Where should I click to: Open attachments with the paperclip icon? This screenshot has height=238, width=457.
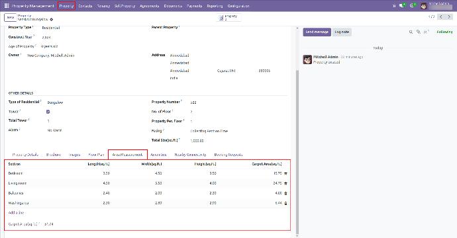tap(418, 32)
